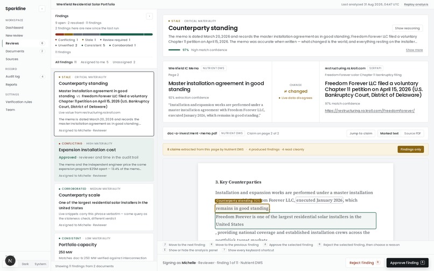Click the 'Wrenfield Residential Solar Portfolio' title
The height and width of the screenshot is (271, 434).
pos(86,4)
